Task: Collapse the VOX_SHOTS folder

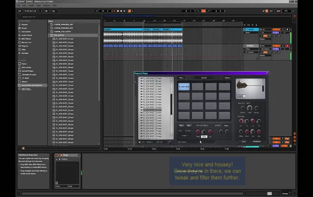Action: point(49,35)
